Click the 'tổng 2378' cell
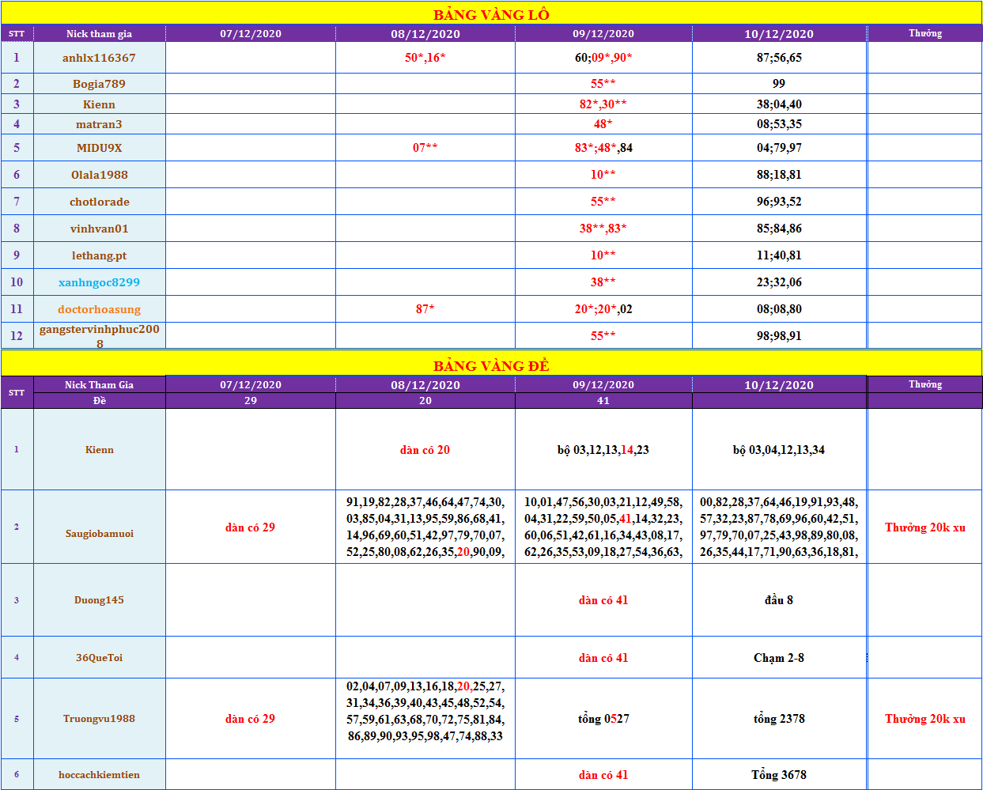 779,719
